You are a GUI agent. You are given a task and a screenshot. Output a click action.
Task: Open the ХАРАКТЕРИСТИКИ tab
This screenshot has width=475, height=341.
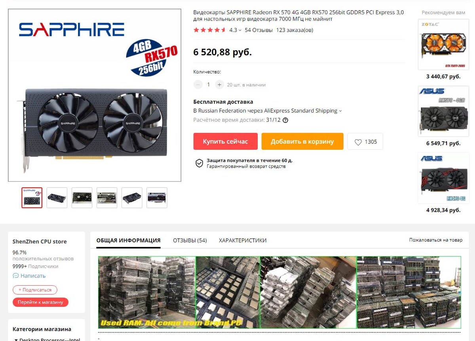(x=243, y=240)
